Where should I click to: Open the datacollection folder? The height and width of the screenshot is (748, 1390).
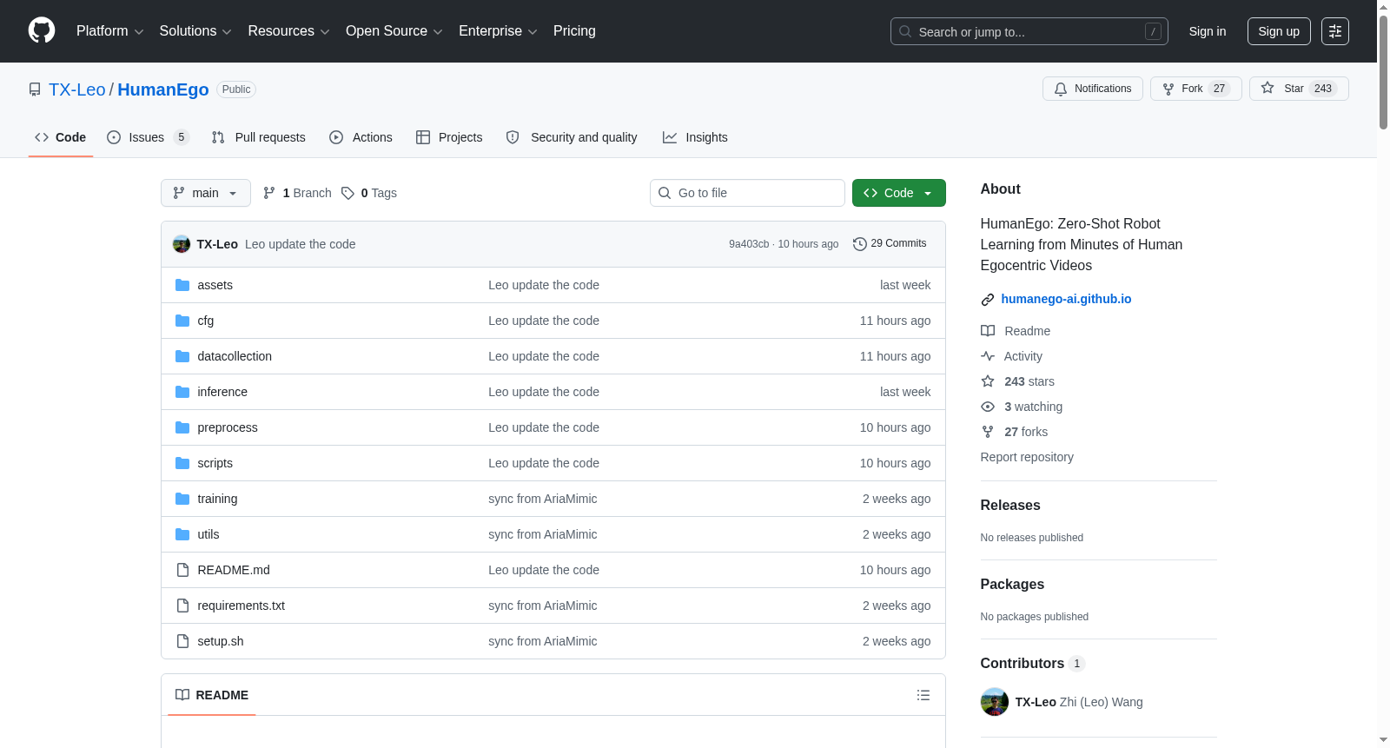pyautogui.click(x=235, y=356)
